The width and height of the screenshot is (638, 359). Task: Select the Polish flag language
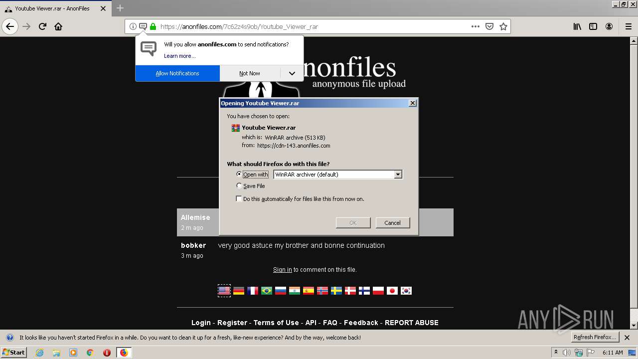click(x=378, y=291)
